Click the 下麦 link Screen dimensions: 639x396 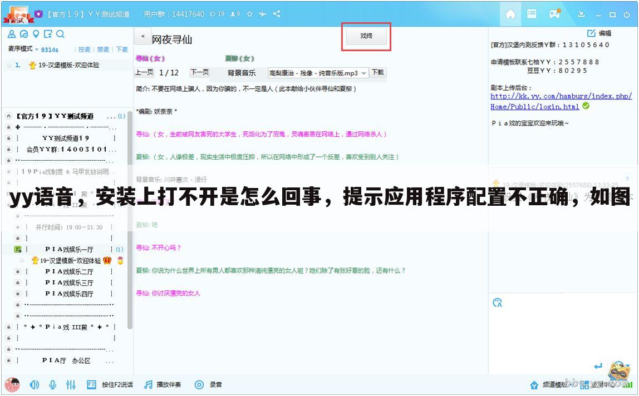122,49
